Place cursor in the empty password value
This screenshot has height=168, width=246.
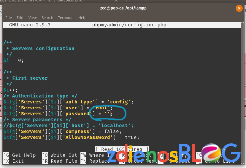109,114
